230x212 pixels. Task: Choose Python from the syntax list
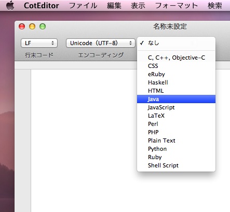point(176,149)
